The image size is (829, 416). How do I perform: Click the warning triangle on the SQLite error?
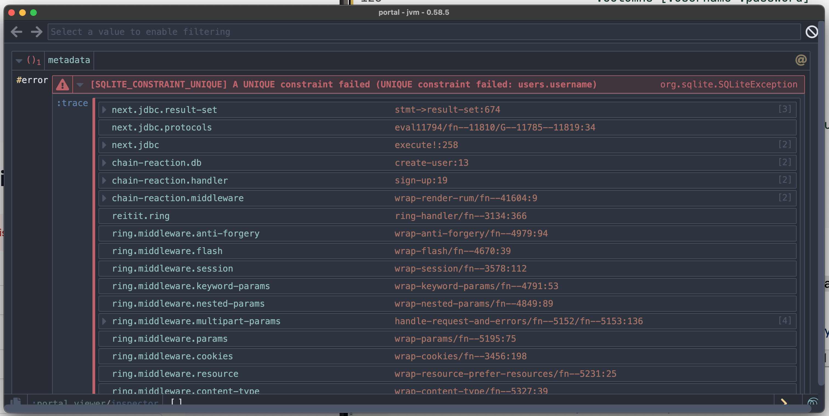click(x=62, y=84)
